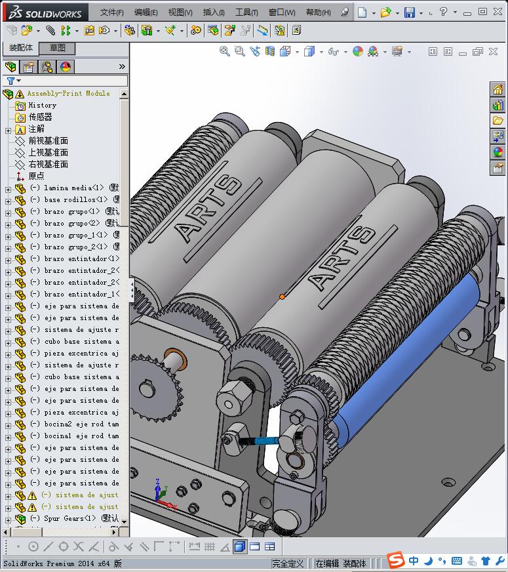
Task: Toggle the two-view horizontal viewport icon
Action: 255,546
